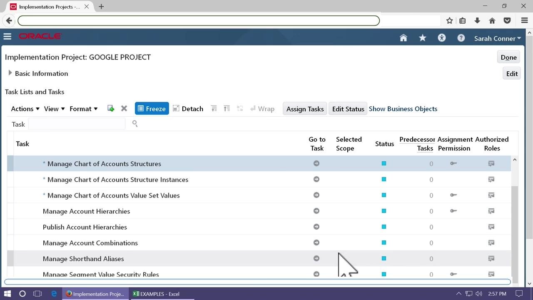Click the Edit Status button
This screenshot has width=533, height=300.
tap(348, 109)
